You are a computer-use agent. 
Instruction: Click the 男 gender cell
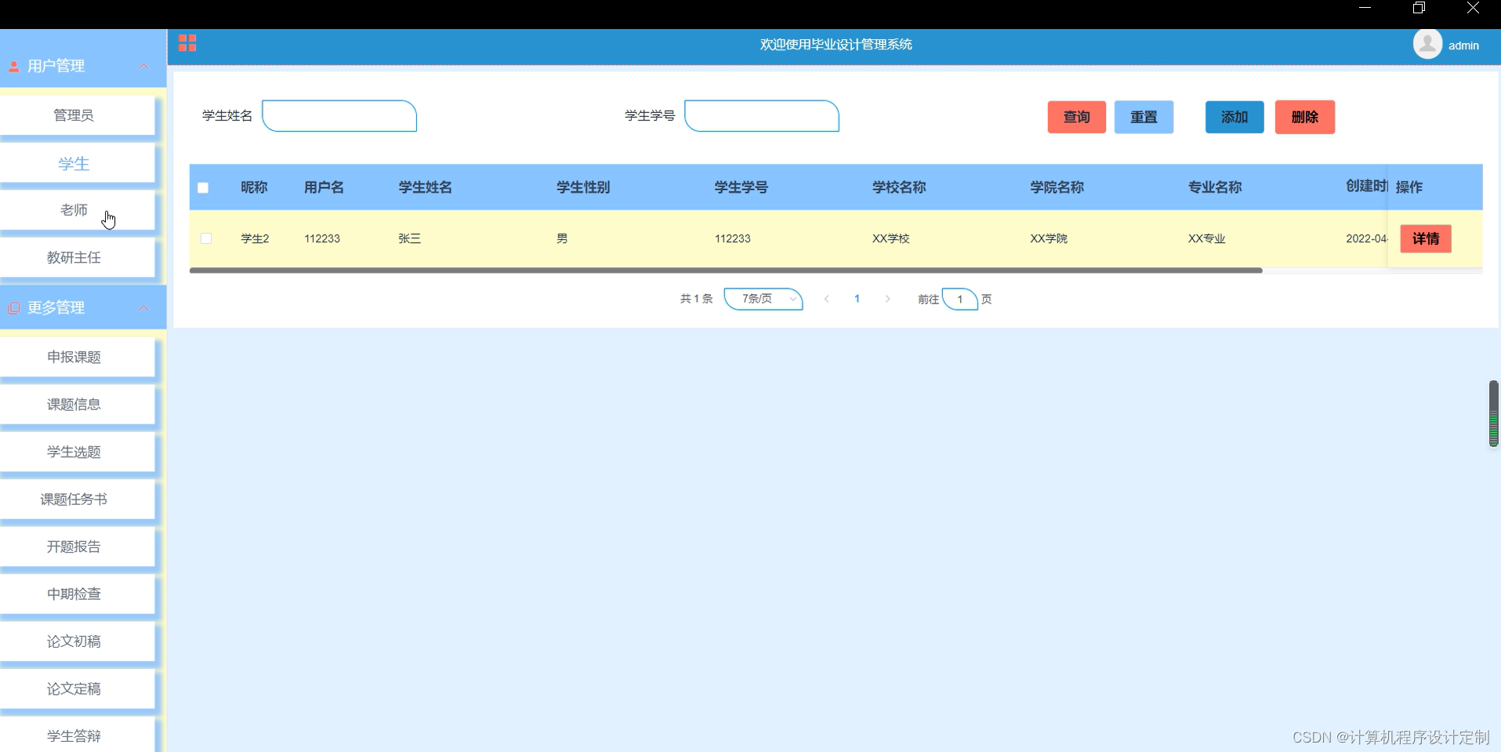point(562,238)
